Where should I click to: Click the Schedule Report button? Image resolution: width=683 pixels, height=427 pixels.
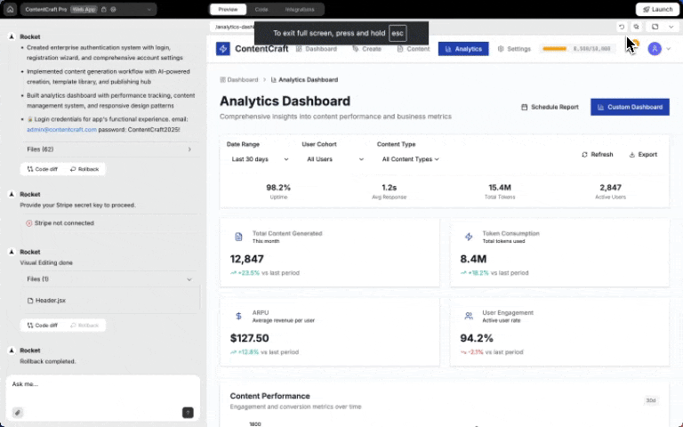(550, 107)
